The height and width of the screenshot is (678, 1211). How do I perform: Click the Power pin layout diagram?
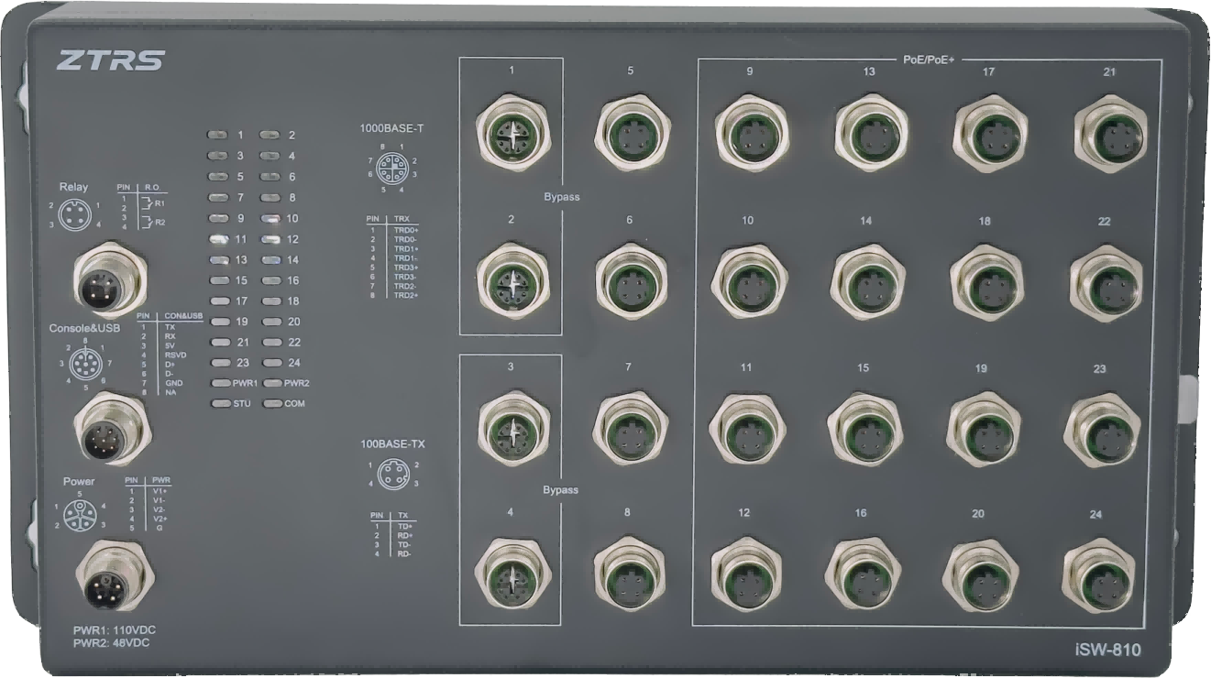tap(80, 516)
